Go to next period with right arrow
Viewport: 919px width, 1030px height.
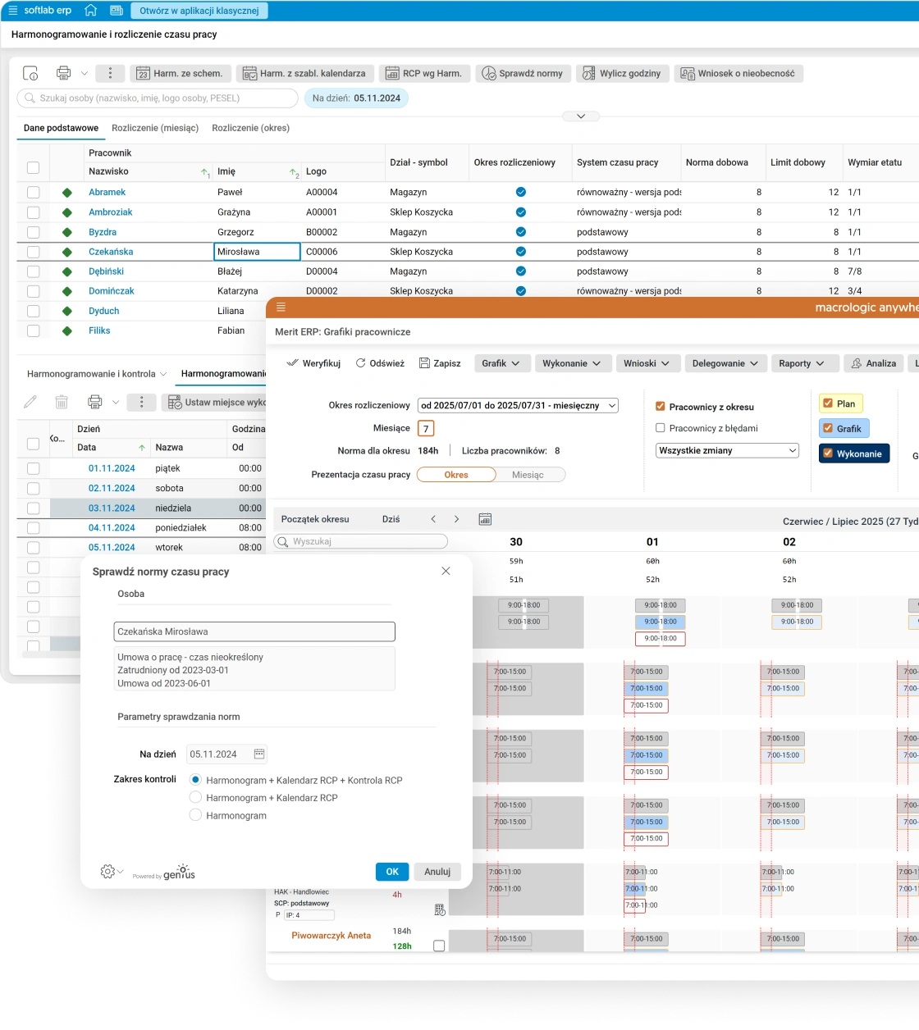pos(457,519)
